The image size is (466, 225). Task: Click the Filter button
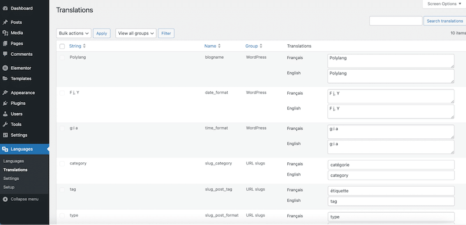166,34
